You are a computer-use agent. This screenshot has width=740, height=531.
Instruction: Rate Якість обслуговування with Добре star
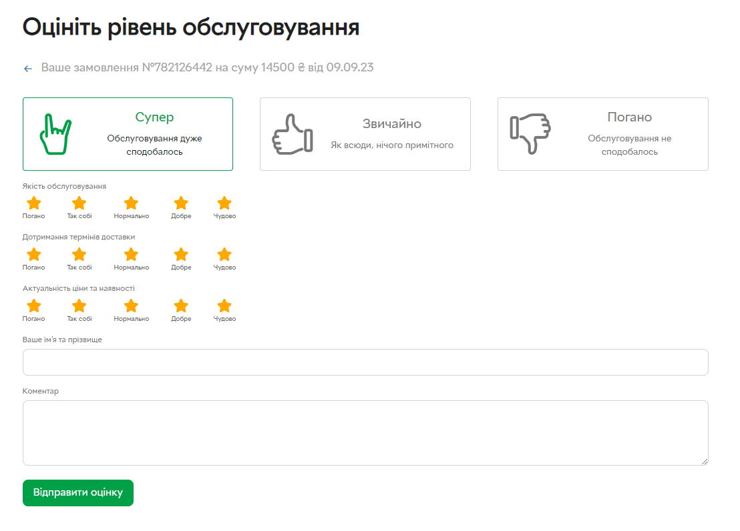click(181, 203)
